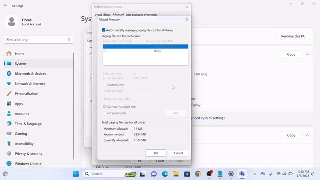The width and height of the screenshot is (320, 180).
Task: Open Home in Settings sidebar
Action: 39,54
